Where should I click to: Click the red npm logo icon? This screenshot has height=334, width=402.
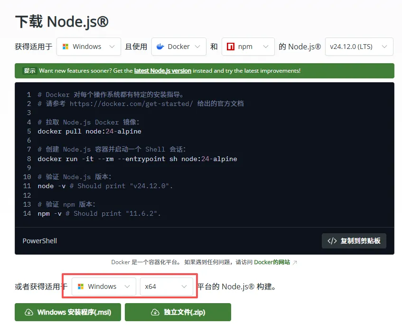231,47
